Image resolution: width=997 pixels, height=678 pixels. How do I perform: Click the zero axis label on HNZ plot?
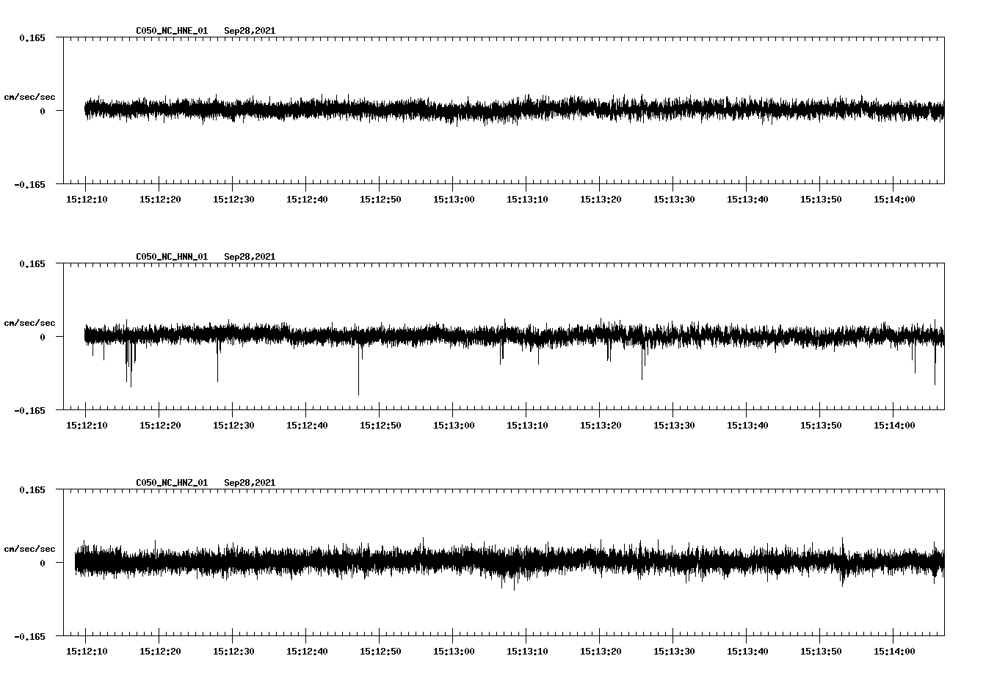point(43,563)
